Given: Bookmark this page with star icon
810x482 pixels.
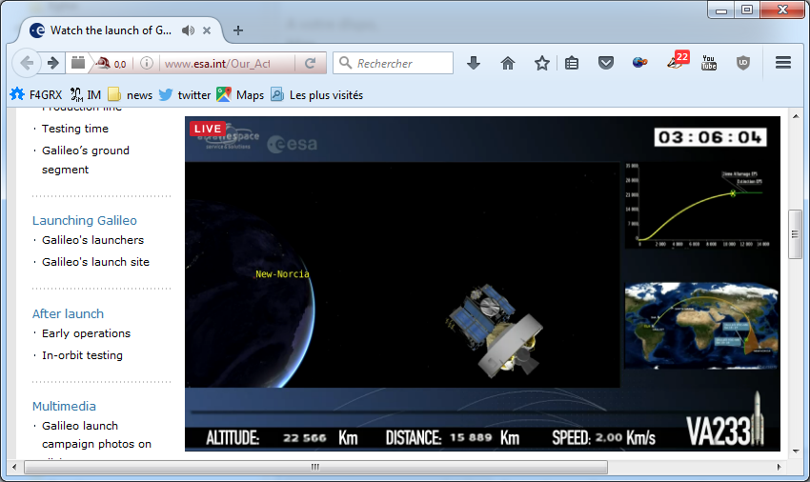Looking at the screenshot, I should 542,63.
